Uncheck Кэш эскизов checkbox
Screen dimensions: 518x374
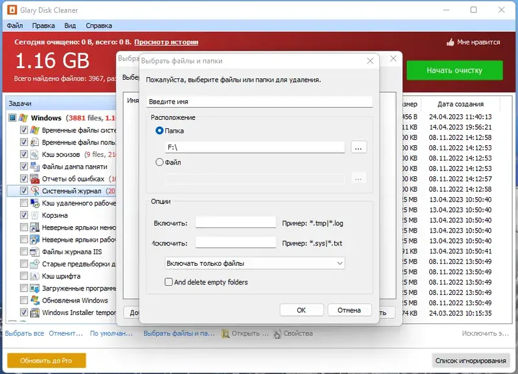coord(24,154)
